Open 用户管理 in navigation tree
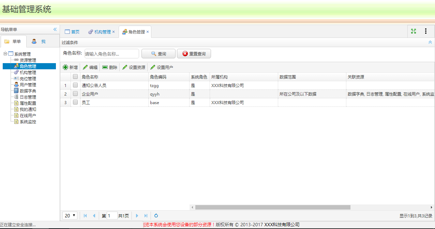Screen dimensions: 435x229 coord(28,85)
